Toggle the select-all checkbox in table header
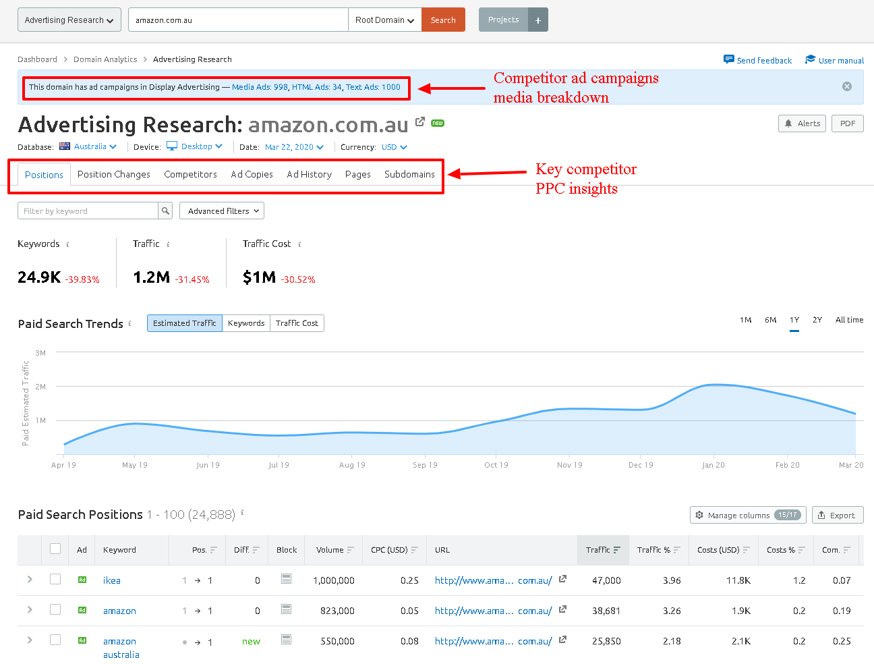874x664 pixels. [55, 549]
